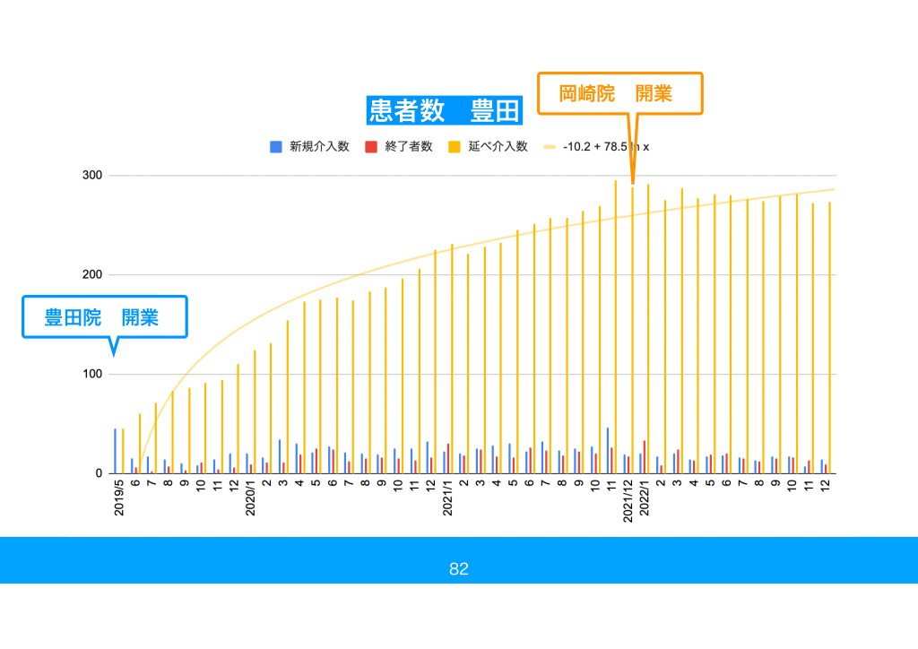Screen dimensions: 918x649
Task: Select the 2020/1 x-axis label
Action: (x=251, y=498)
